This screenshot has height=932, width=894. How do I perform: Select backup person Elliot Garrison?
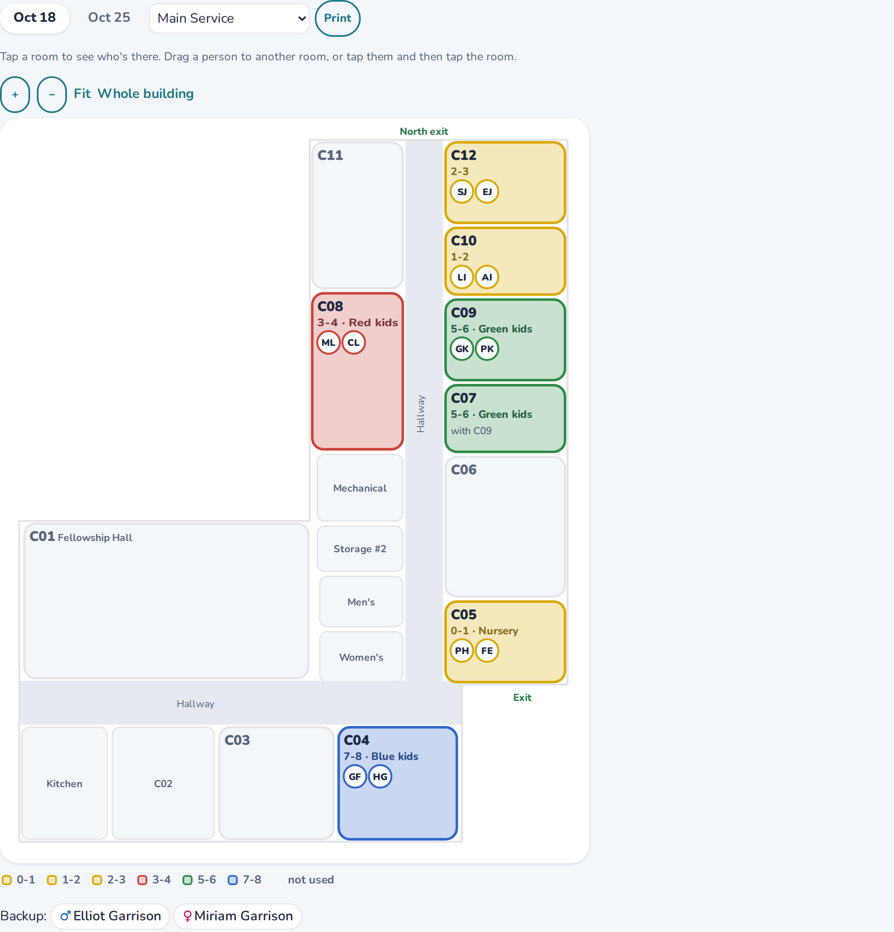(x=110, y=917)
